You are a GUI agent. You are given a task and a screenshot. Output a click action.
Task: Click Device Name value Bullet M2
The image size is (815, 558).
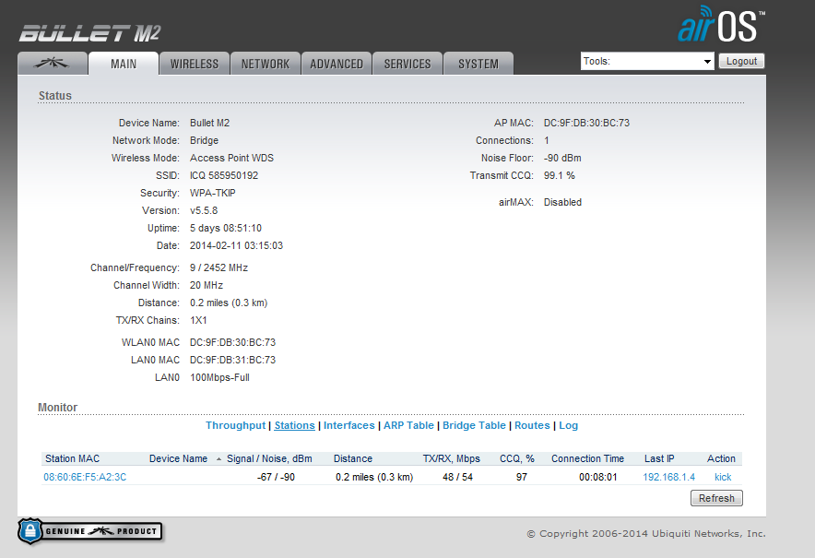coord(209,123)
